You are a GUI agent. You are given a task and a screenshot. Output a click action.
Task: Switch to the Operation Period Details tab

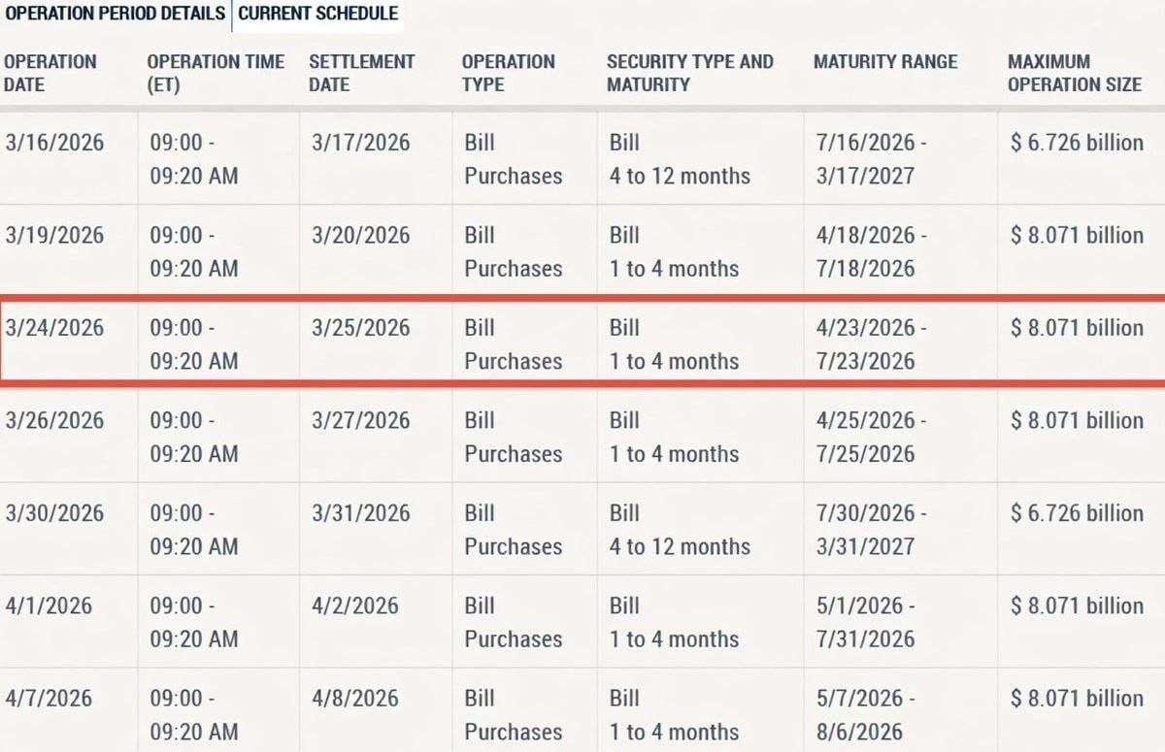[114, 14]
